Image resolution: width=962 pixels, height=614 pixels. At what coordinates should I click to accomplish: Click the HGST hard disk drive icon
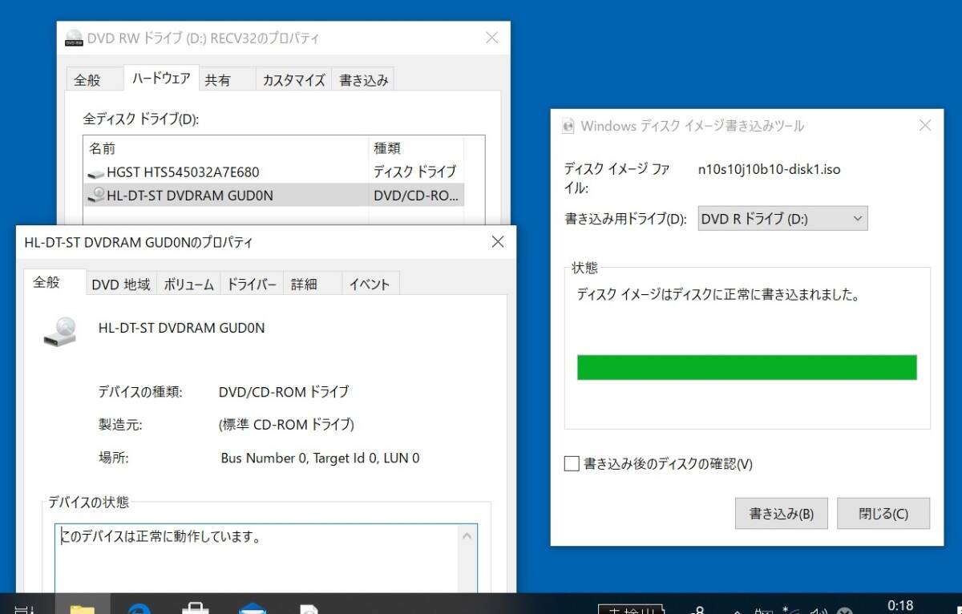(x=96, y=172)
